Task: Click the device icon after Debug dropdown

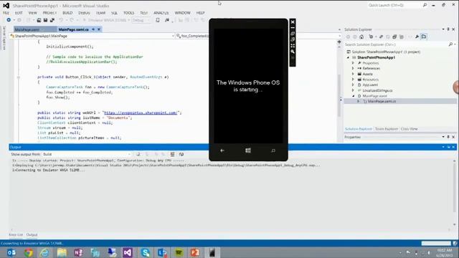Action: coord(158,20)
